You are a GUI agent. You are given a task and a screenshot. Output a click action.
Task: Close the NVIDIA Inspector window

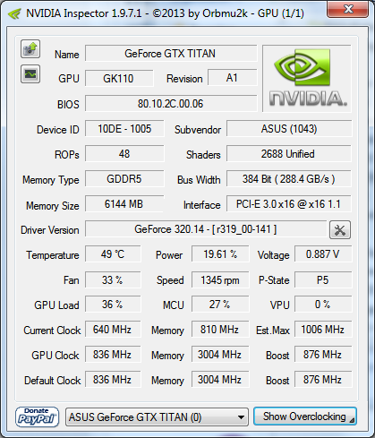[347, 9]
